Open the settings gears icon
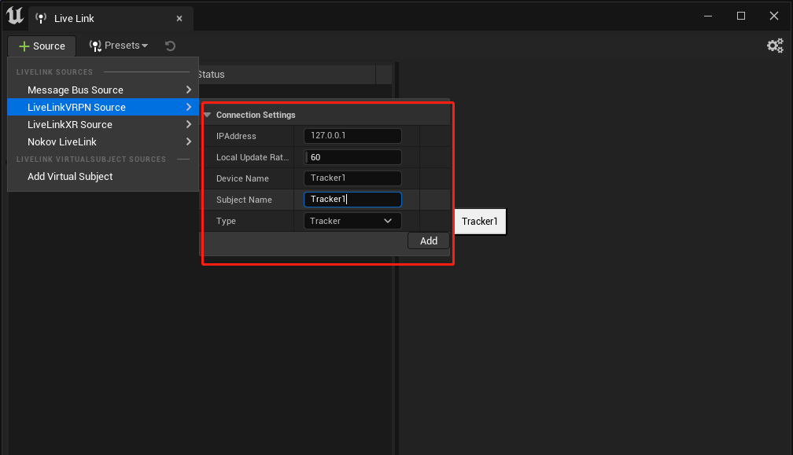The height and width of the screenshot is (455, 793). [775, 46]
